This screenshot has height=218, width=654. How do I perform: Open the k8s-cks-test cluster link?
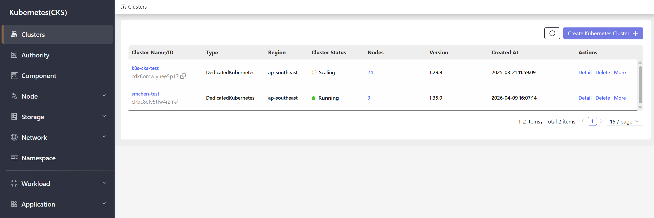[x=145, y=68]
